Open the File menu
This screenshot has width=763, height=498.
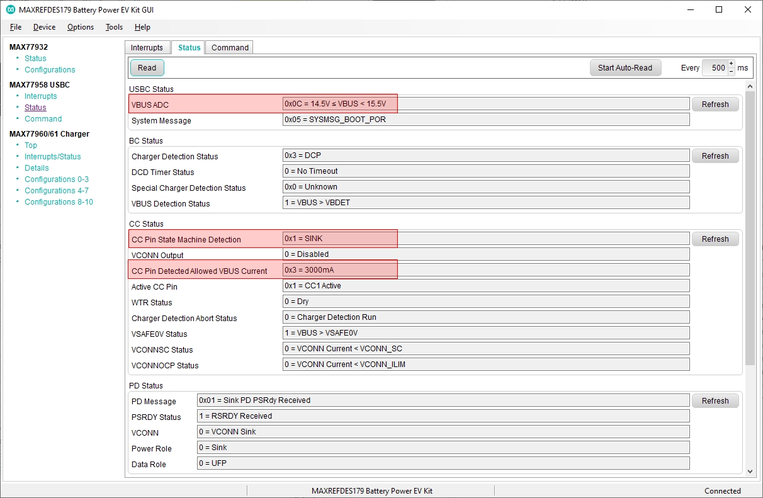[x=16, y=27]
